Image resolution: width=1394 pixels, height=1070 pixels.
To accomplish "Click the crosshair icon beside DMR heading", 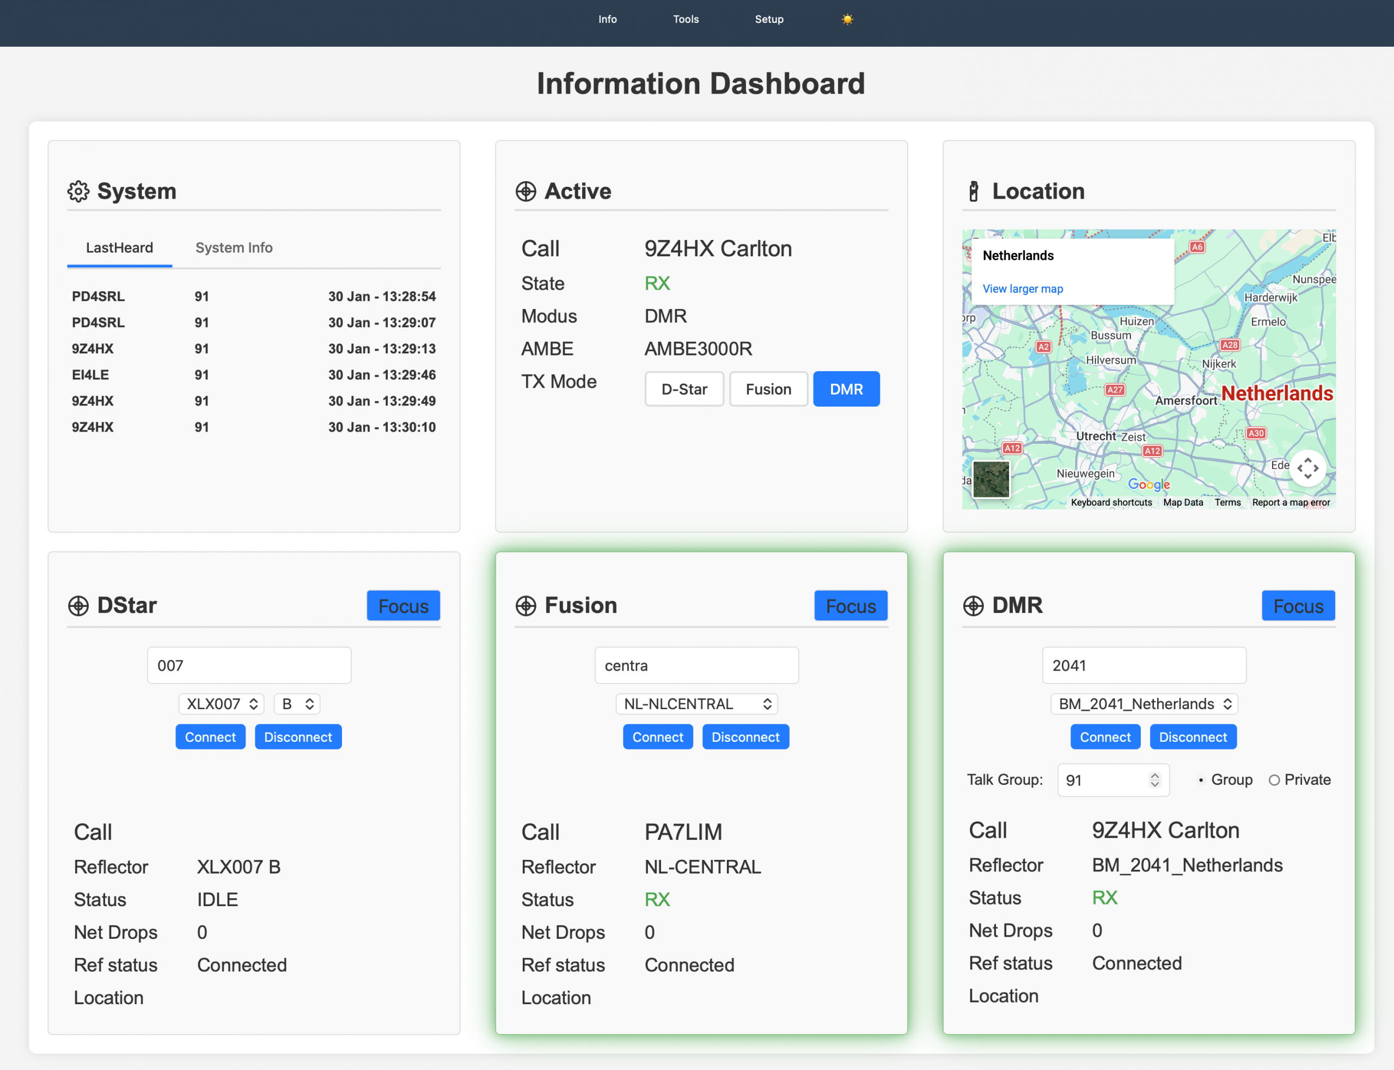I will point(973,606).
